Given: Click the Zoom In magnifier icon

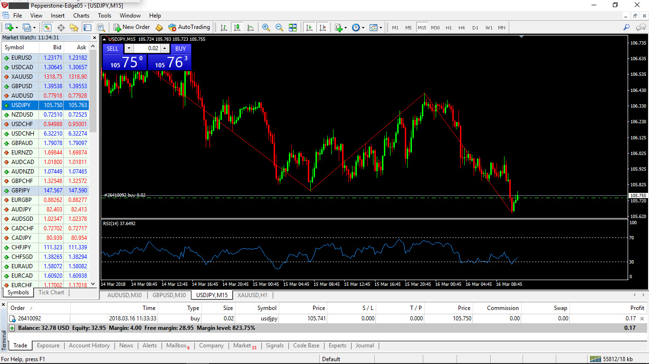Looking at the screenshot, I should [266, 27].
